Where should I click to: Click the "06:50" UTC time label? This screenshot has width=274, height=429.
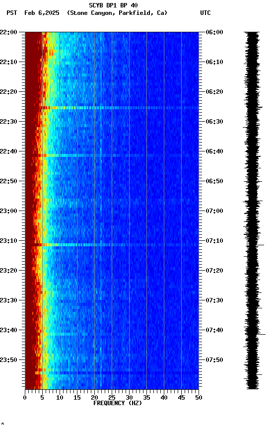click(x=214, y=181)
